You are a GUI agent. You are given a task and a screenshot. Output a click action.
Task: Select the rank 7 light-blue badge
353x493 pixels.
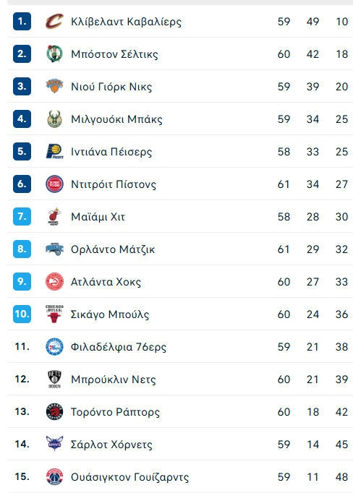(x=22, y=217)
